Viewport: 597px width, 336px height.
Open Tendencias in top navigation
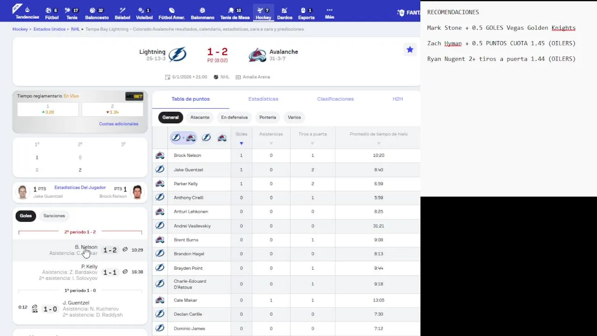27,13
